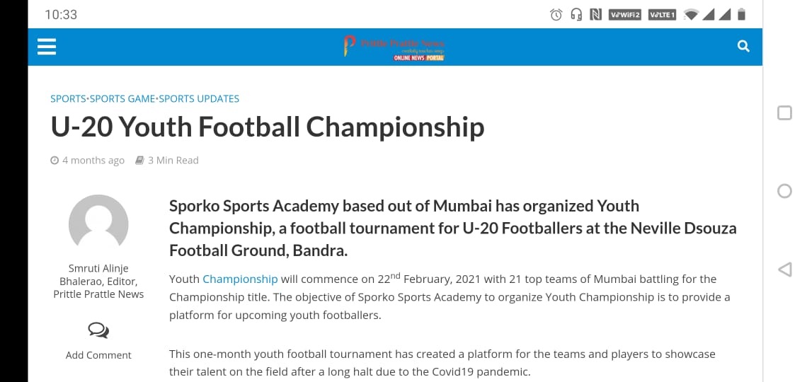
Task: Tap the Add Comment speech bubble icon
Action: [x=98, y=330]
